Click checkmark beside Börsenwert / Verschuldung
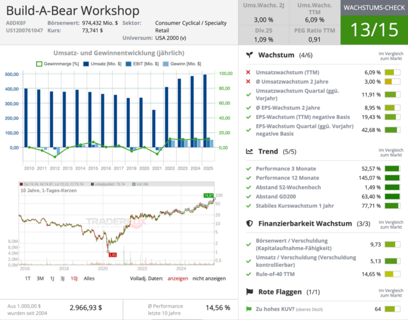The height and width of the screenshot is (320, 408). 249,245
